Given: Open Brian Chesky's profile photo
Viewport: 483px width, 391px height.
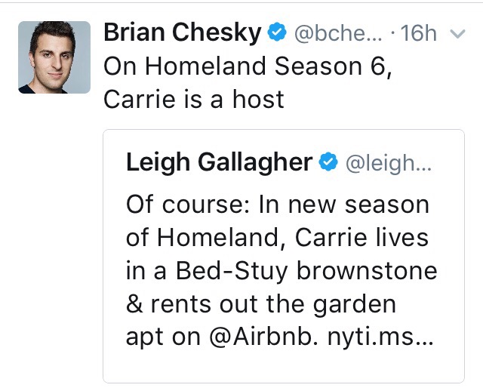Looking at the screenshot, I should (54, 57).
